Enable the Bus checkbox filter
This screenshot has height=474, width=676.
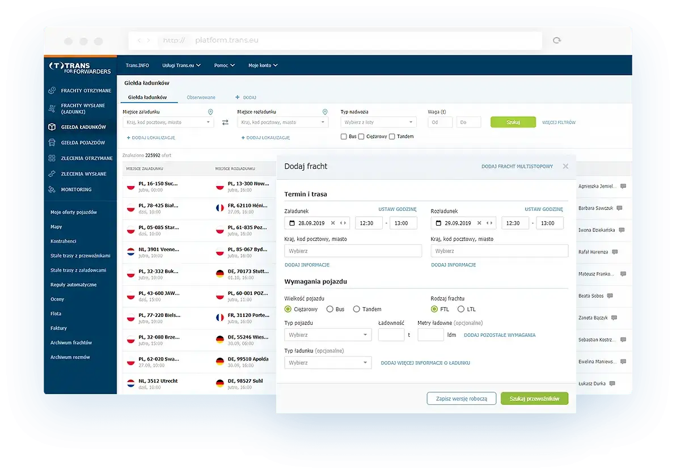(x=344, y=137)
